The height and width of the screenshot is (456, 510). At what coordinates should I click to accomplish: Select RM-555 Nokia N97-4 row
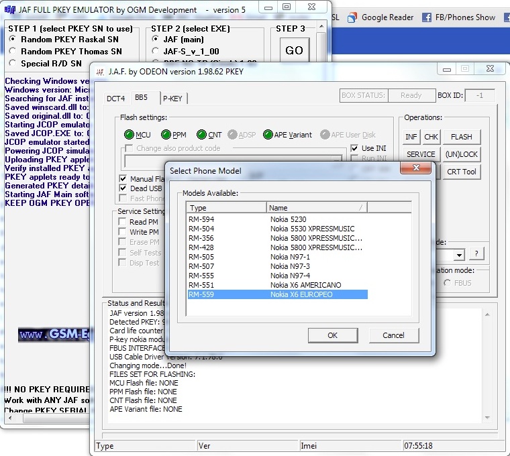[278, 276]
